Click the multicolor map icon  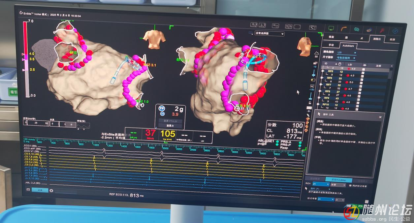(370, 30)
